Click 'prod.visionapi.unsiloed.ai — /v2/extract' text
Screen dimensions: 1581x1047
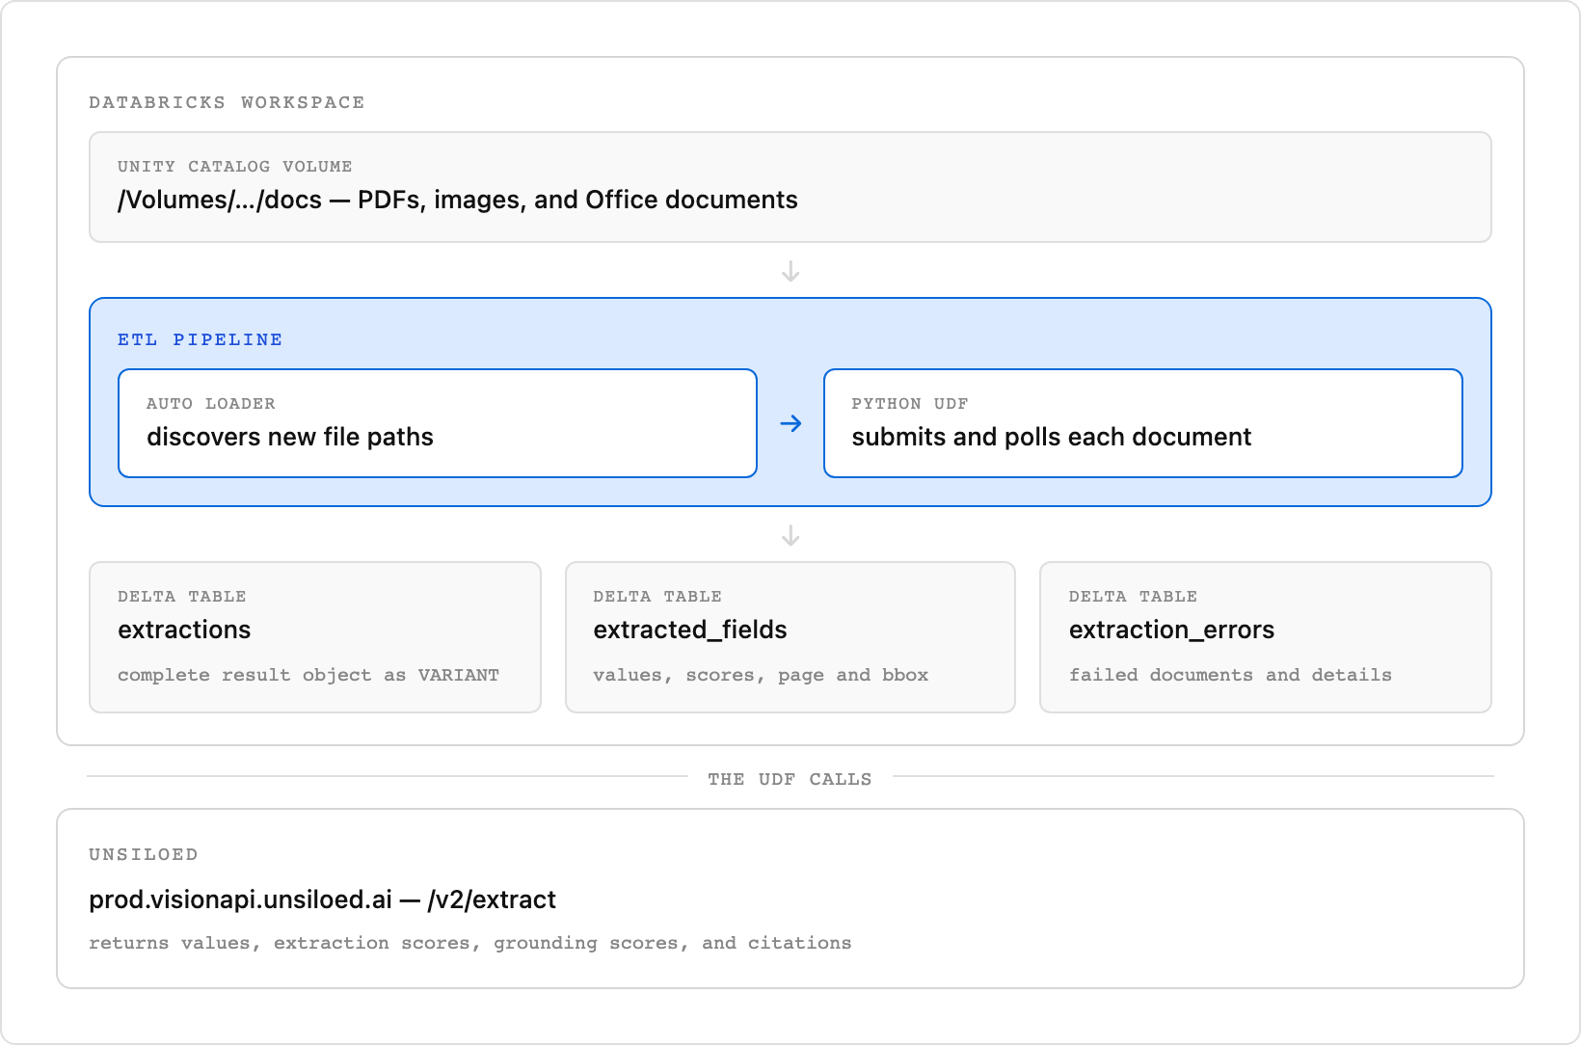(x=322, y=899)
